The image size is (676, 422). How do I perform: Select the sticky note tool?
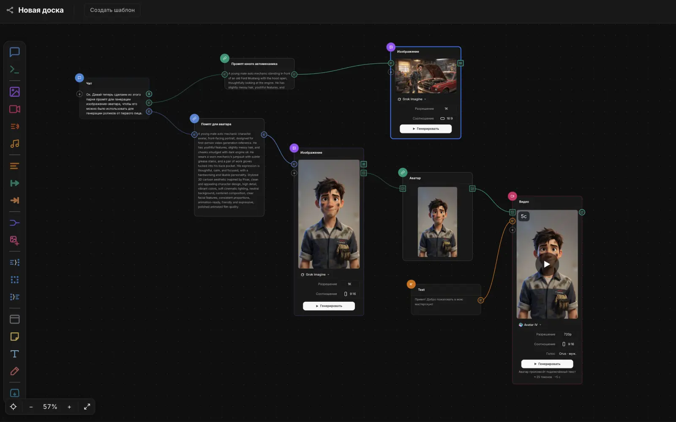[15, 337]
